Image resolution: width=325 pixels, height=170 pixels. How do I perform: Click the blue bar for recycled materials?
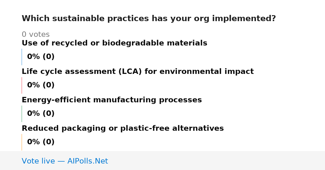[22, 57]
